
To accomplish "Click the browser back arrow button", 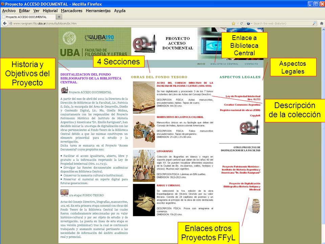I will tap(5, 23).
